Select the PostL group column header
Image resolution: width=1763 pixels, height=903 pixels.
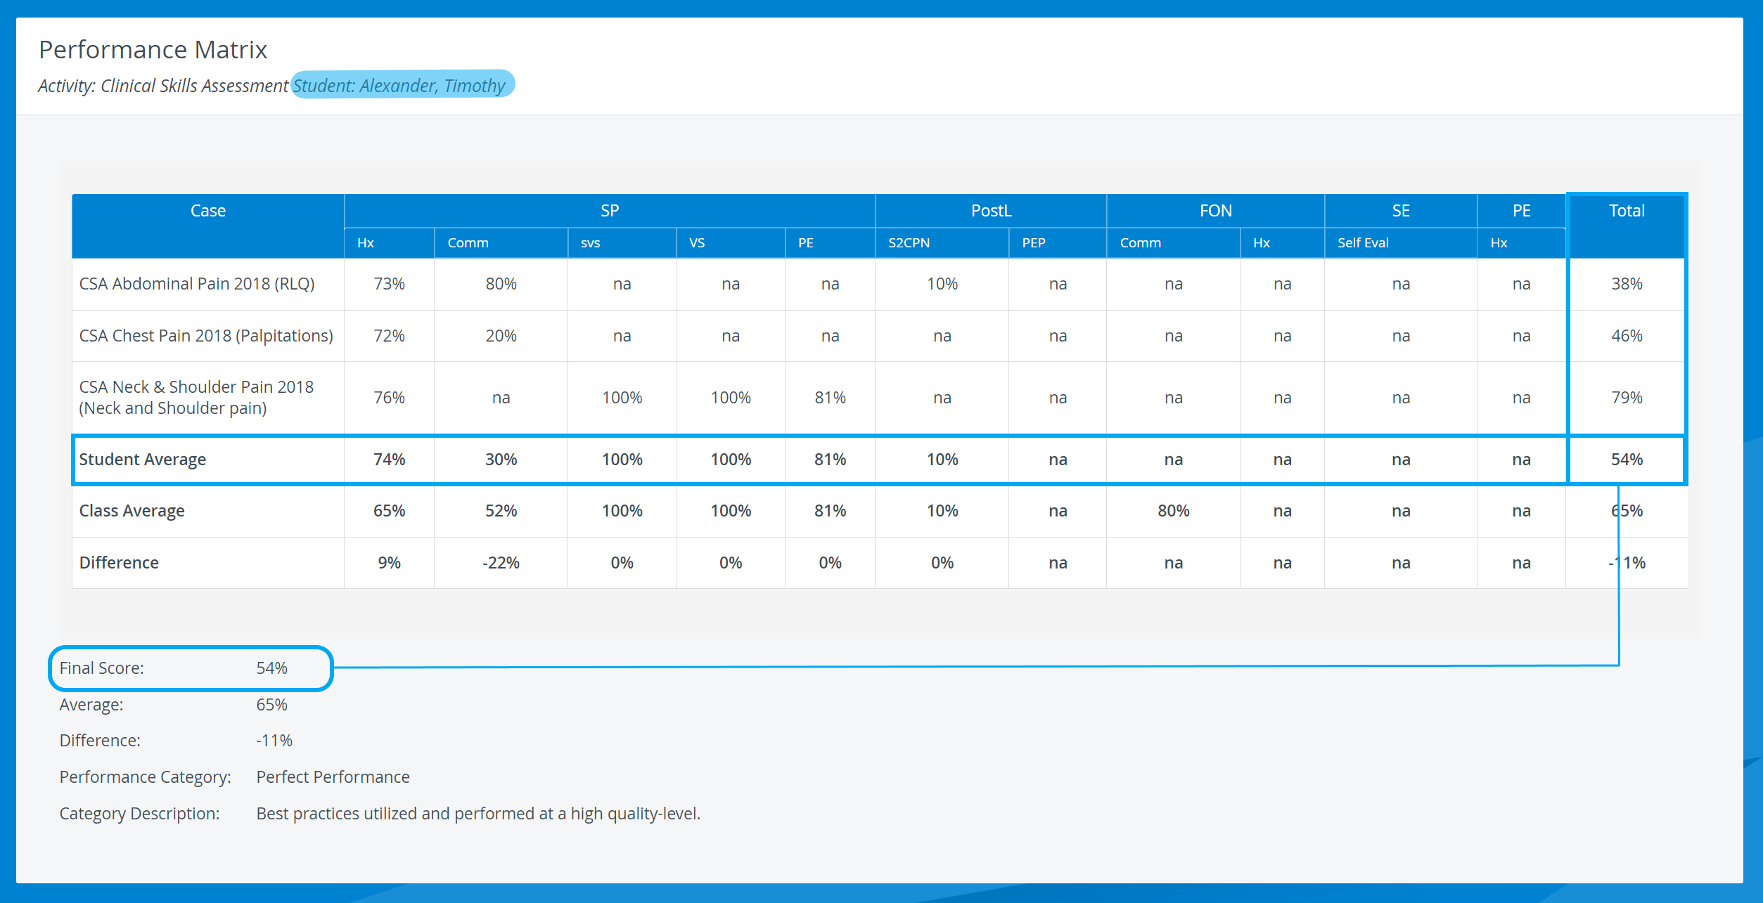point(991,211)
